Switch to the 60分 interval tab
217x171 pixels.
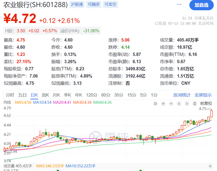click(106, 95)
